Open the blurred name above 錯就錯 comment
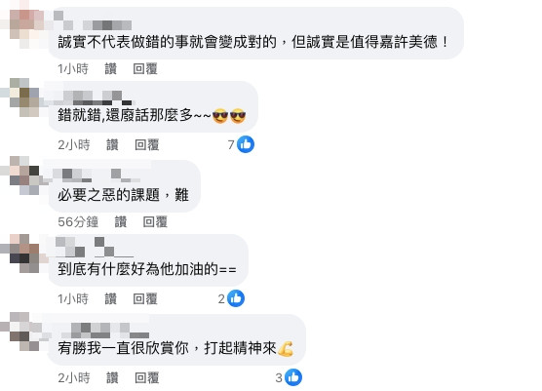This screenshot has width=542, height=391. point(93,98)
